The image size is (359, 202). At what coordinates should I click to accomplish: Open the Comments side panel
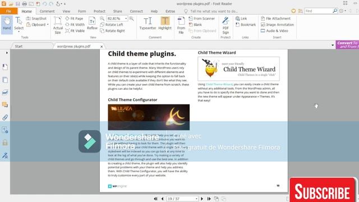pyautogui.click(x=5, y=105)
